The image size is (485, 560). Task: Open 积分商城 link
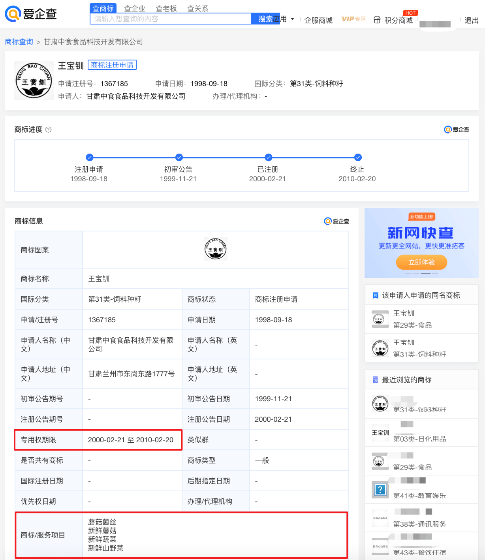coord(399,20)
